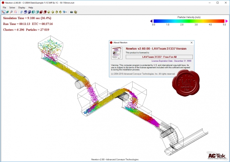Select the third olive isometric view icon
This screenshot has height=162, width=230.
pos(57,12)
